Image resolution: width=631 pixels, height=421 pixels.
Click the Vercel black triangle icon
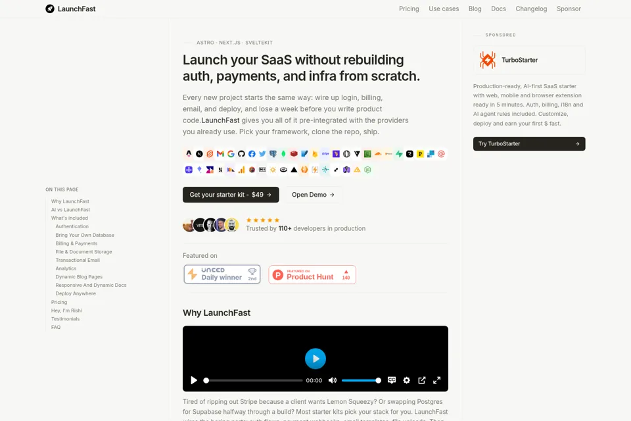(x=294, y=170)
